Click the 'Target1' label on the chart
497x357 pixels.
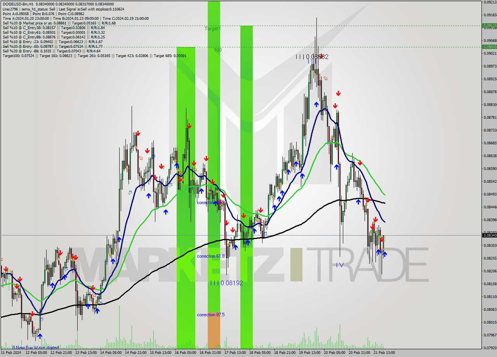pyautogui.click(x=212, y=29)
